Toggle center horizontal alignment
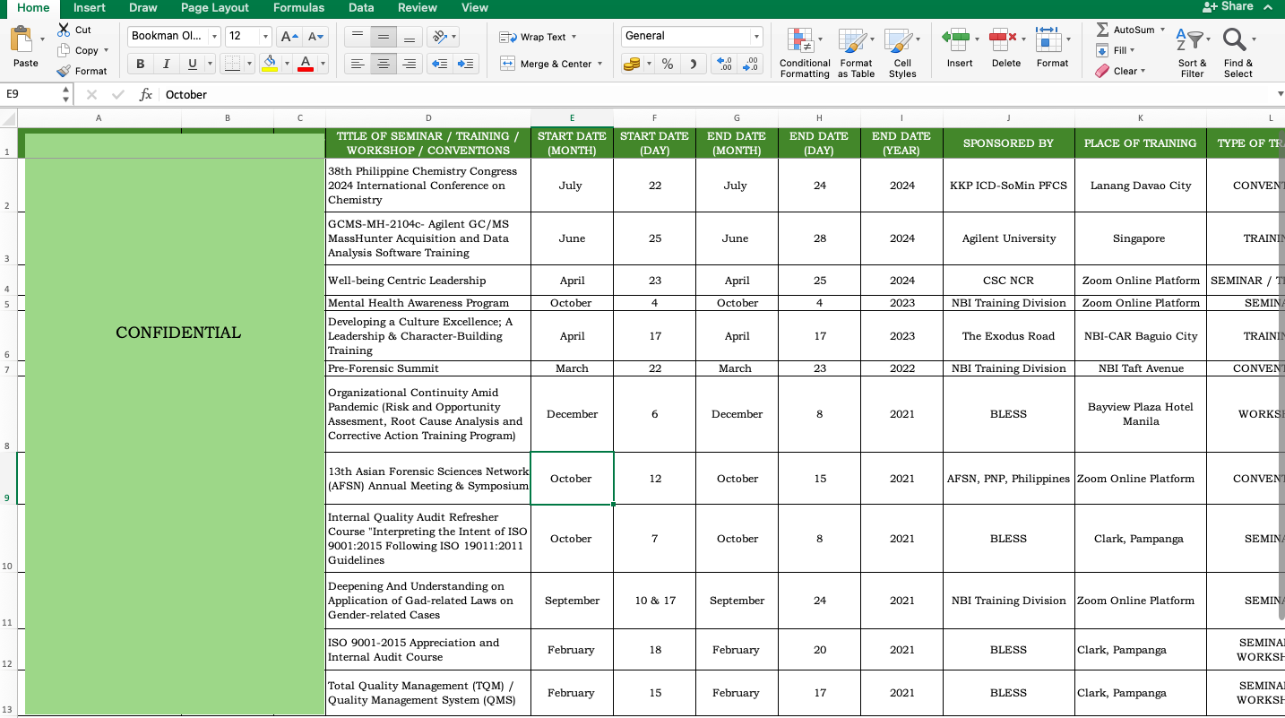Image resolution: width=1285 pixels, height=718 pixels. coord(384,64)
